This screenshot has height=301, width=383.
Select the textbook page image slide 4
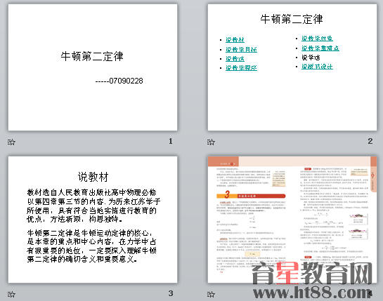click(292, 220)
